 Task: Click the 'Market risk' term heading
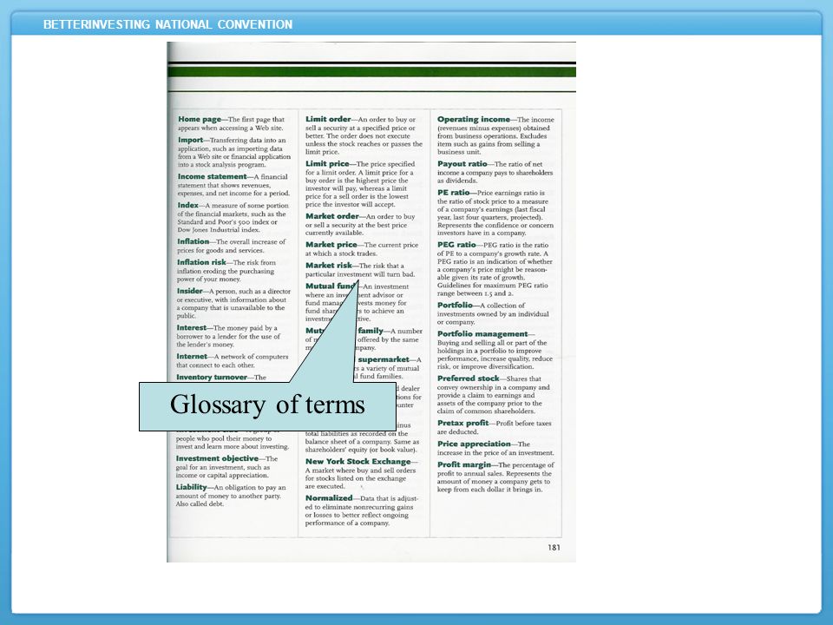click(x=328, y=266)
